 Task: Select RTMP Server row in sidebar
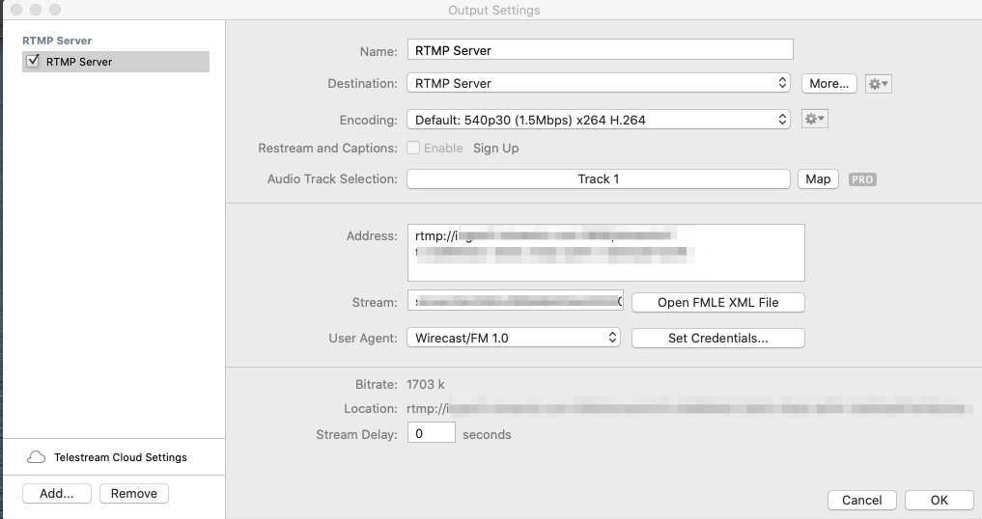(x=115, y=62)
